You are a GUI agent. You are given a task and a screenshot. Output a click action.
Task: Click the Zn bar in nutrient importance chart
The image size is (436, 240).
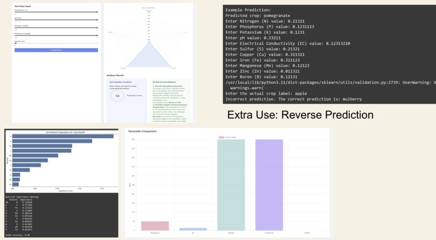[21, 170]
